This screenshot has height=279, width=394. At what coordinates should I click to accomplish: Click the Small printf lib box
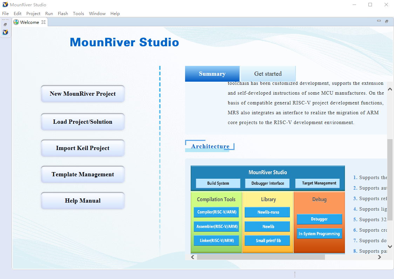(268, 240)
